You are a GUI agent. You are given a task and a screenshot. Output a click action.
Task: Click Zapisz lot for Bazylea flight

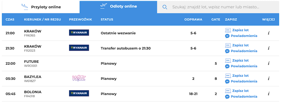coord(240,76)
